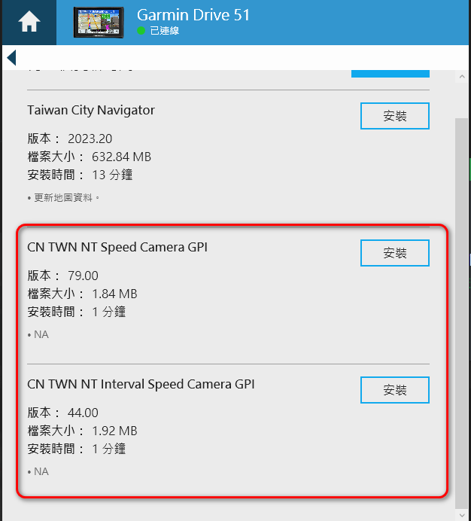
Task: Install CN TWN NT Speed Camera GPI
Action: [x=395, y=253]
